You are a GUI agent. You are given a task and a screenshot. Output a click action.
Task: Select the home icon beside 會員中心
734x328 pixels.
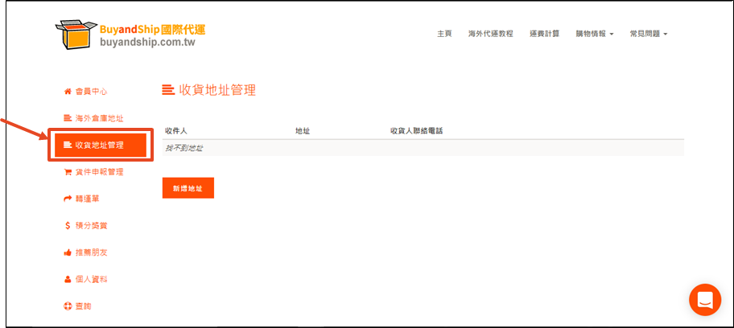68,92
